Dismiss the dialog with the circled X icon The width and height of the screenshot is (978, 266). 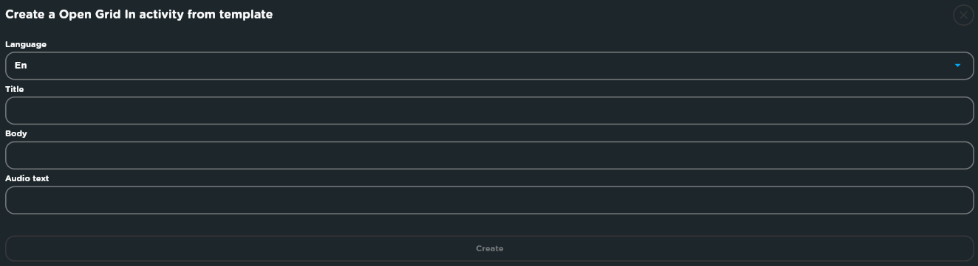tap(963, 15)
